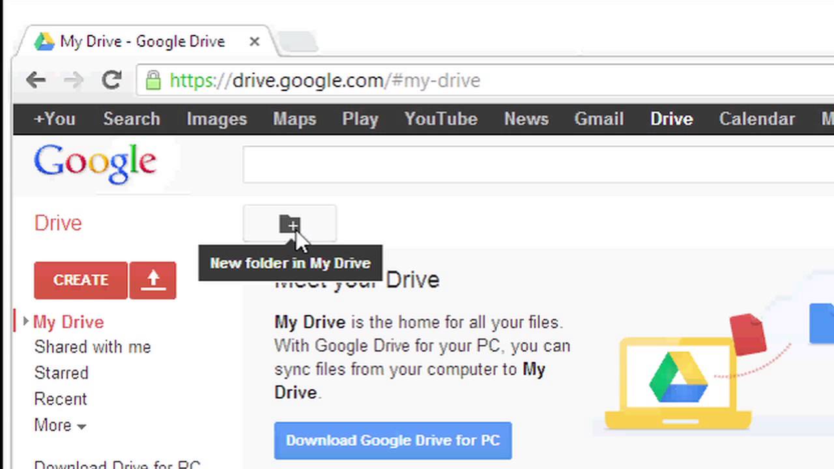Screen dimensions: 834x469
Task: Click the laptop Drive illustration
Action: pos(678,383)
